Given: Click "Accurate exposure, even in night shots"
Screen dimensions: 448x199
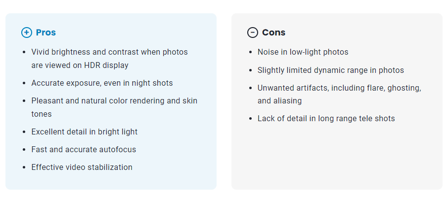Looking at the screenshot, I should (x=102, y=83).
